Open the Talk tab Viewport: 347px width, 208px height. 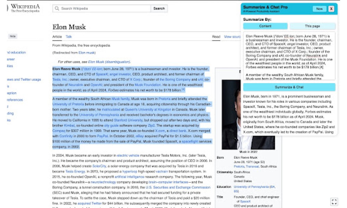click(69, 37)
